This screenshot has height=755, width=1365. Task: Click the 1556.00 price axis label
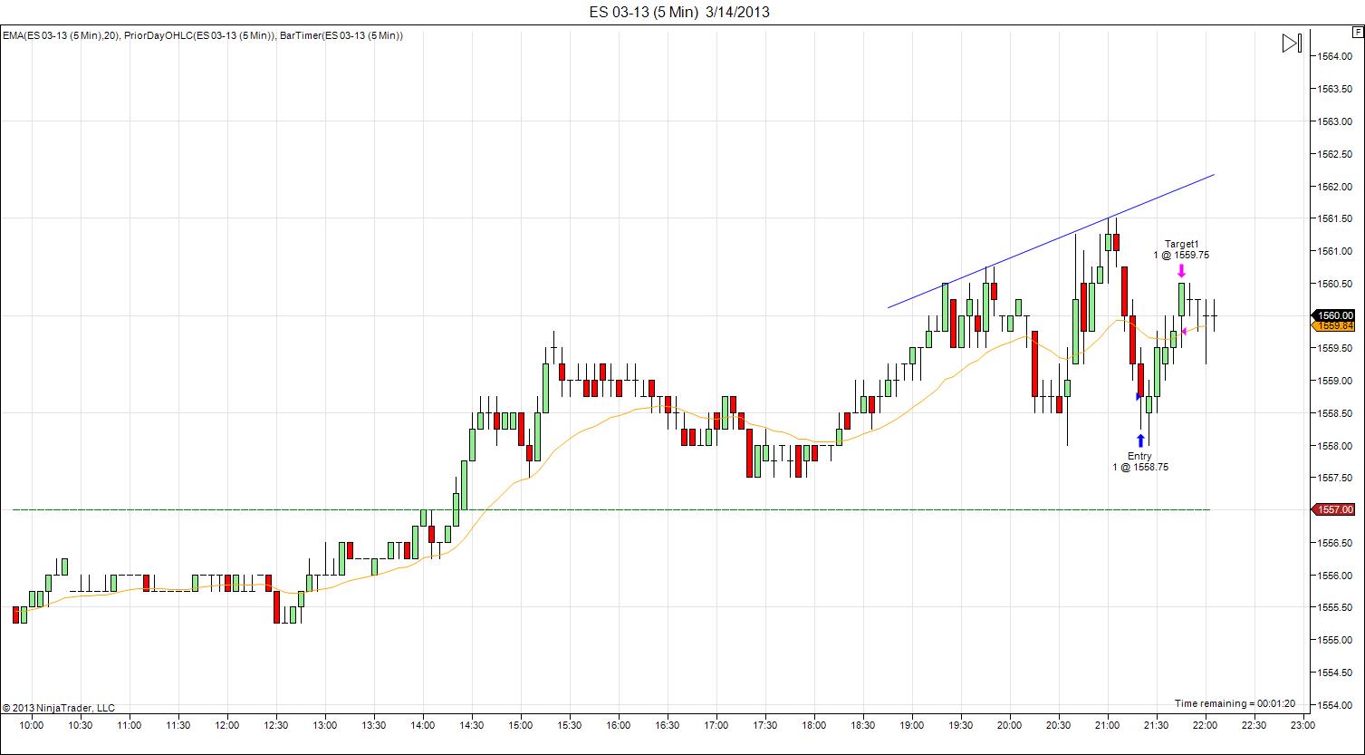[1336, 576]
